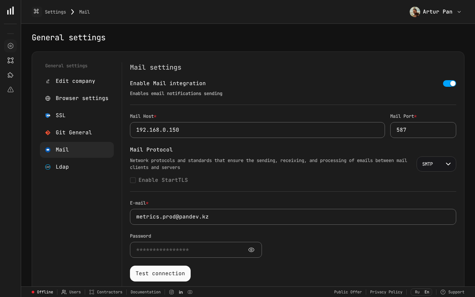The height and width of the screenshot is (297, 475).
Task: Open the Edit company pencil icon
Action: 48,81
